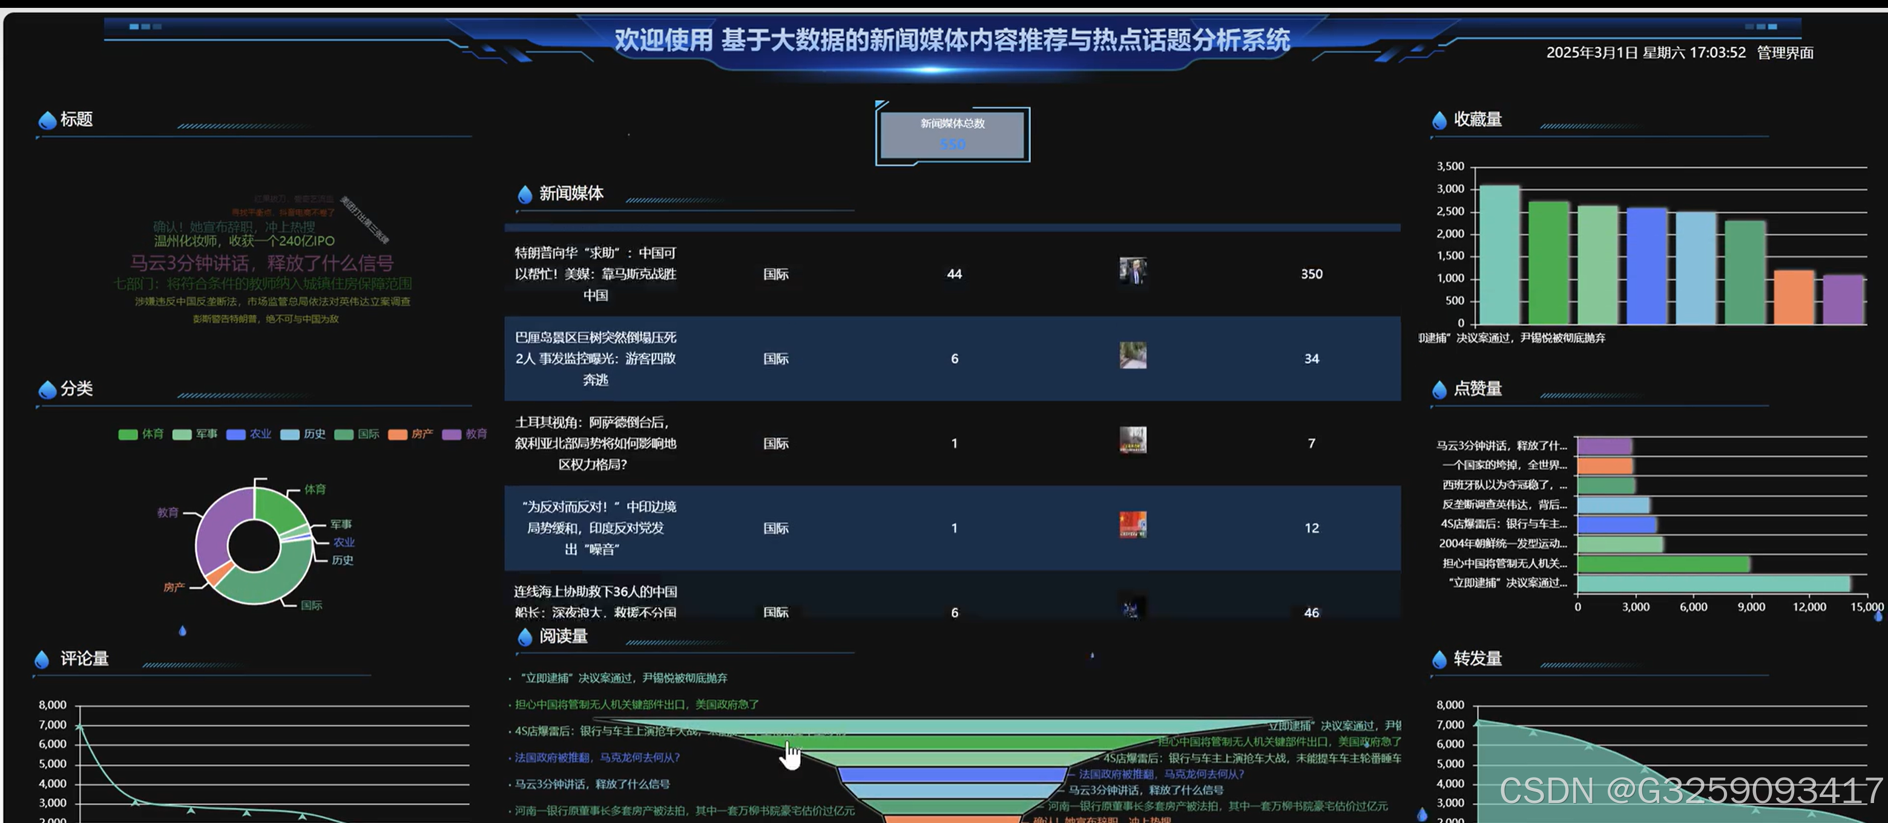This screenshot has width=1888, height=823.
Task: Click the water drop icon beside 标题
Action: coord(47,120)
